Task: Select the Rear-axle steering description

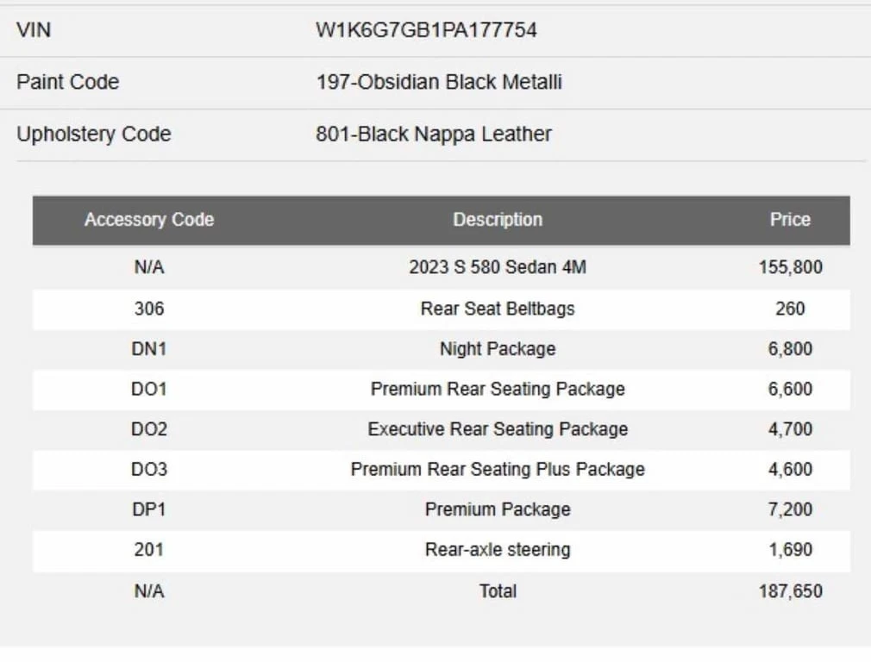Action: [x=498, y=550]
